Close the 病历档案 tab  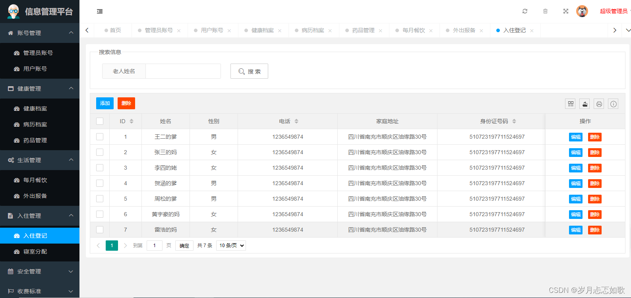tap(330, 31)
